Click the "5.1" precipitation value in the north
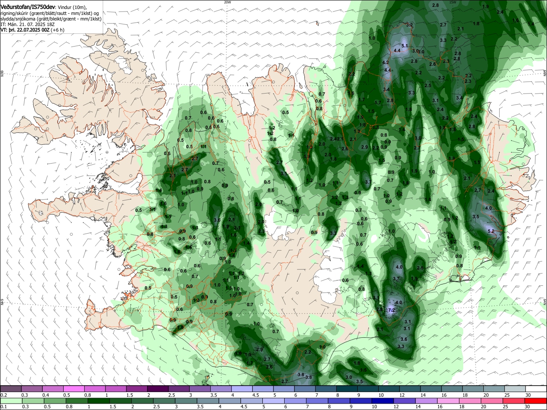The width and height of the screenshot is (547, 410). tap(405, 46)
